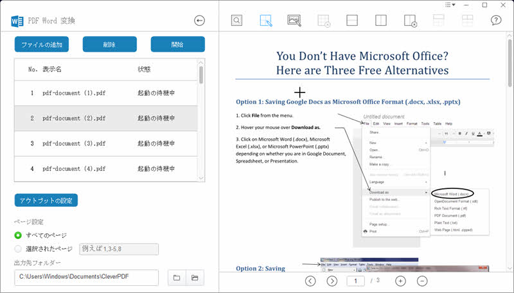Click the Word logo icon
The height and width of the screenshot is (293, 514).
pyautogui.click(x=17, y=21)
